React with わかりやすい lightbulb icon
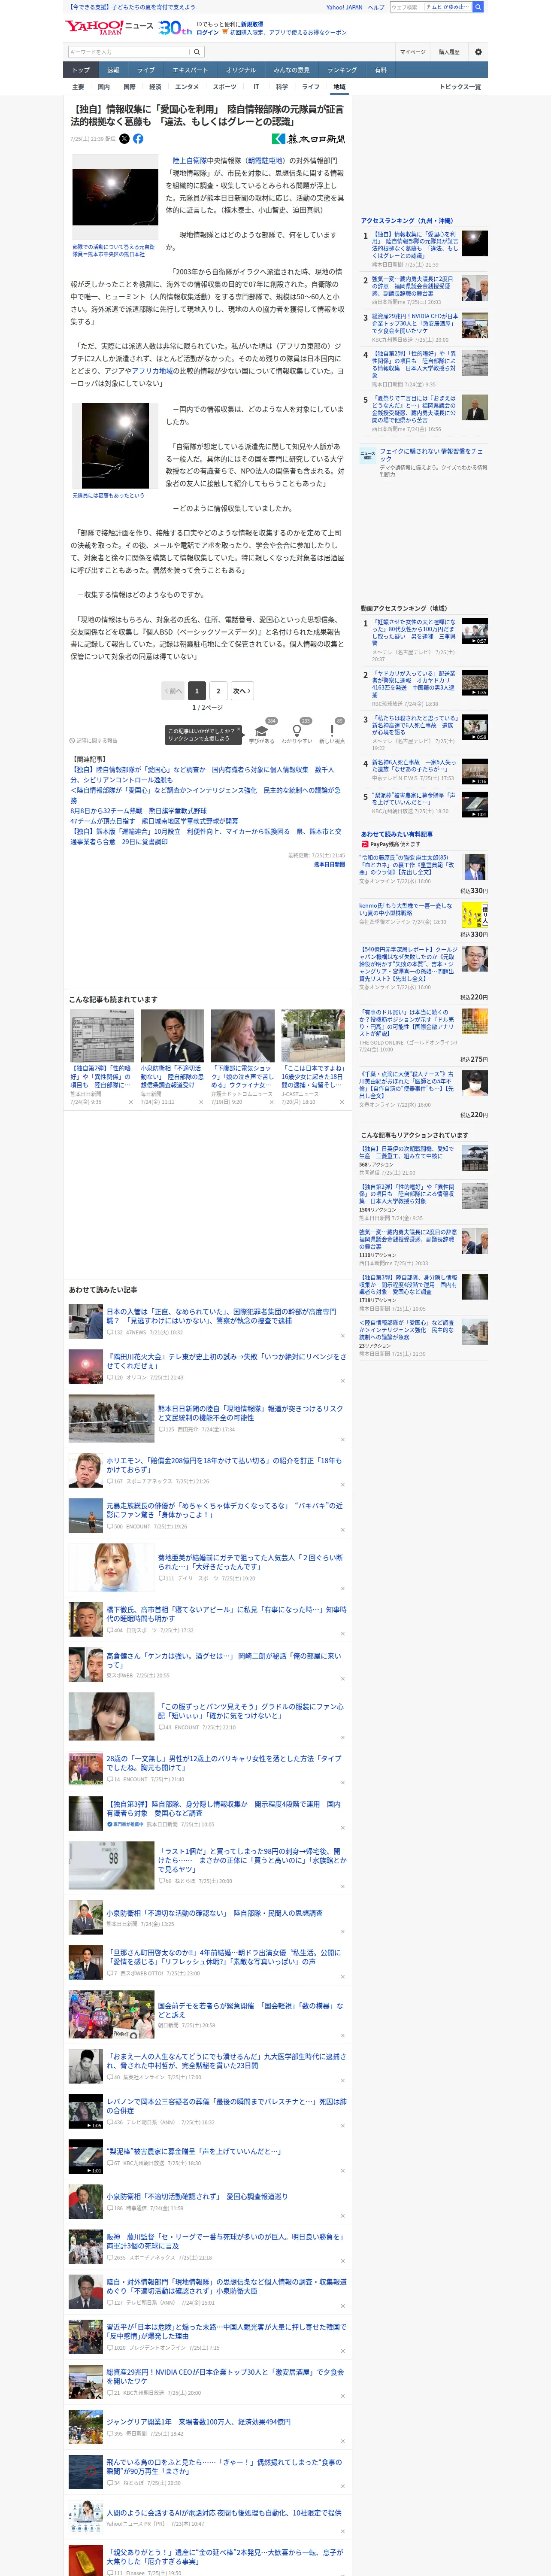Viewport: 551px width, 2576px height. pos(297,731)
